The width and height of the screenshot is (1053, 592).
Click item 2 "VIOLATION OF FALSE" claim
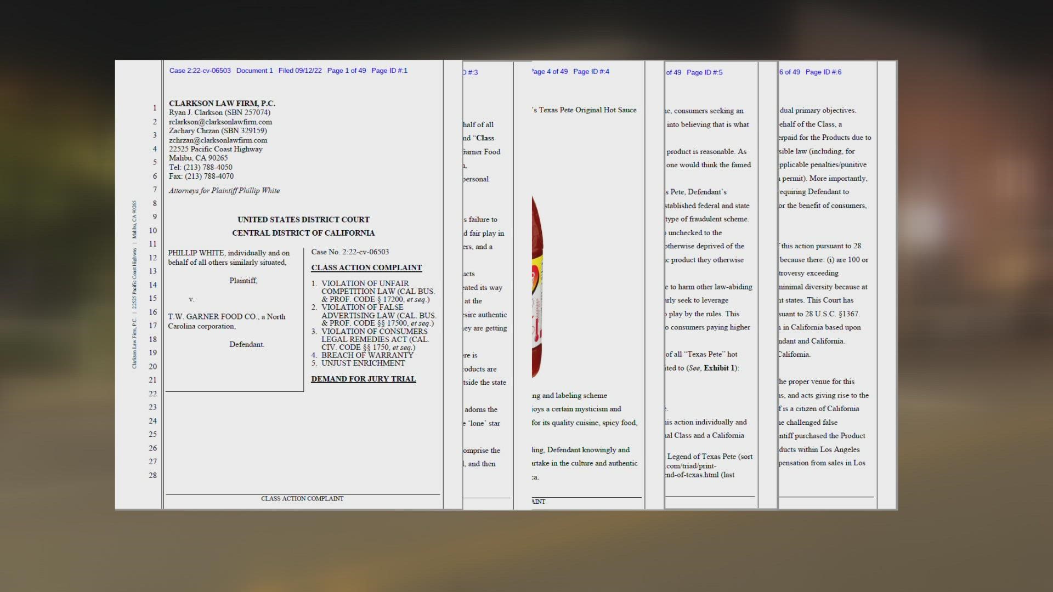(362, 308)
